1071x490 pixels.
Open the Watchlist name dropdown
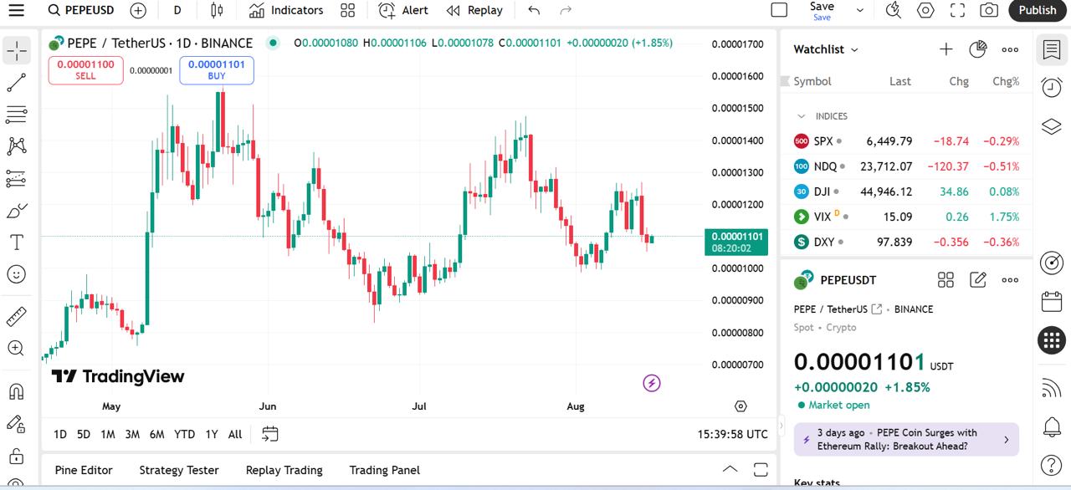pyautogui.click(x=854, y=50)
